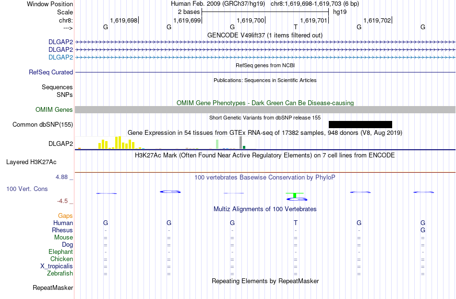Click the Sequences track label
The height and width of the screenshot is (299, 456).
coord(57,87)
